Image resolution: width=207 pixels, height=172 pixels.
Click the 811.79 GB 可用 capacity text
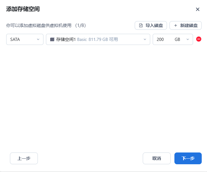103,40
